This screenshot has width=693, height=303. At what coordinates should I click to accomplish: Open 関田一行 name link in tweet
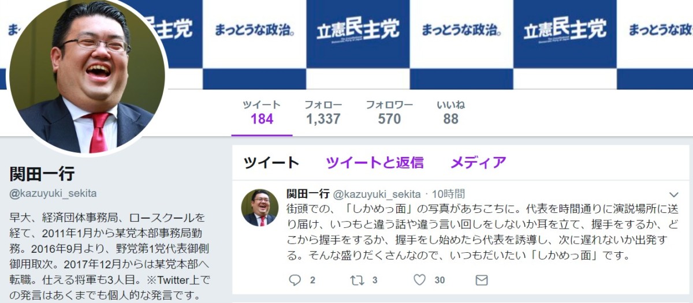tap(308, 194)
